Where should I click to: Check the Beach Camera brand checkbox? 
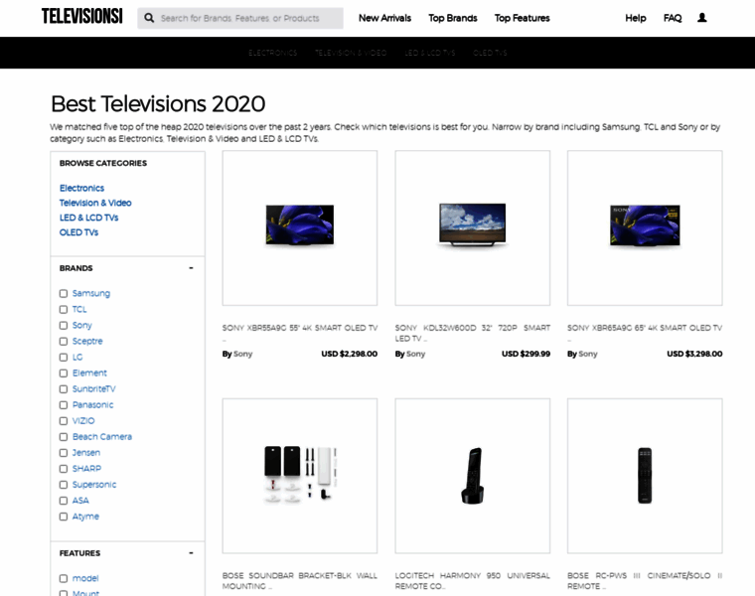point(63,437)
